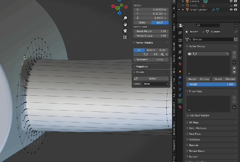Click the pin icon in properties header
The image size is (240, 162).
coord(236,32)
